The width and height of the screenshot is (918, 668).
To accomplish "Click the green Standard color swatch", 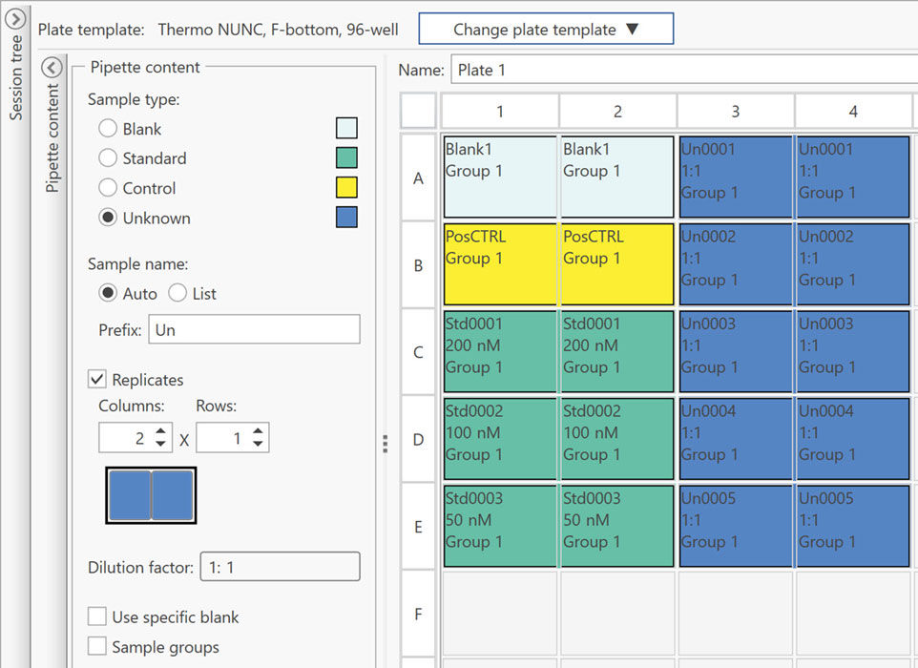I will [346, 158].
